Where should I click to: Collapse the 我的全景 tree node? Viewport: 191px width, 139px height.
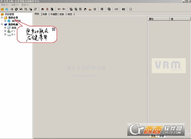(x=2, y=17)
